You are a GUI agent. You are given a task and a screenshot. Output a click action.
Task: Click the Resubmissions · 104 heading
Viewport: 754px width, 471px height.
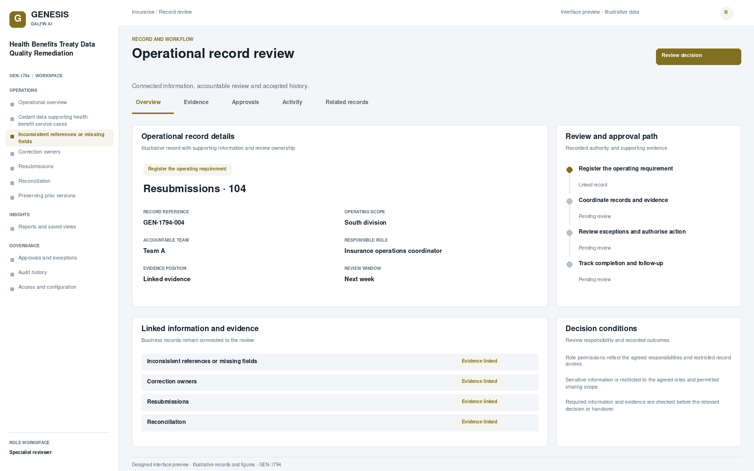click(195, 189)
